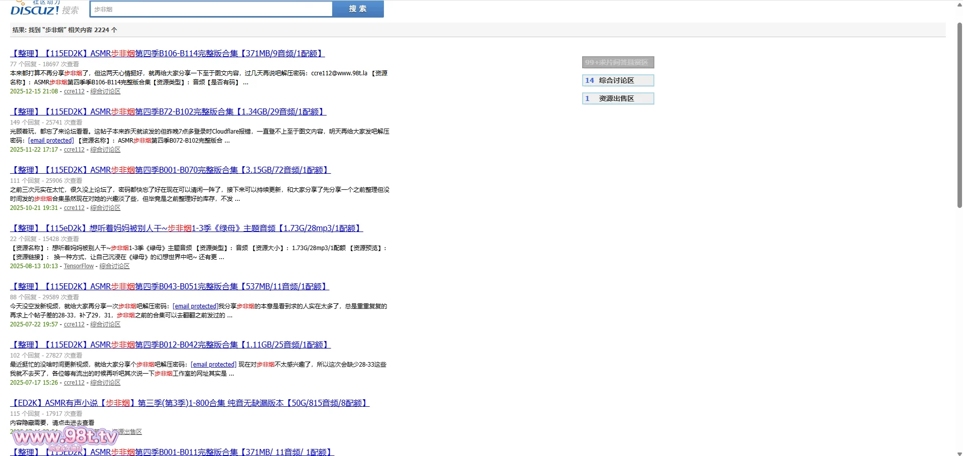Open the B012-B042 1.11GB result title
The width and height of the screenshot is (963, 456).
coord(170,345)
